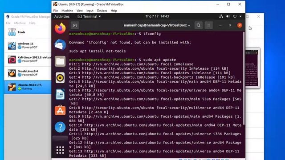Select the windows 11 VM entry
This screenshot has width=285, height=160.
[x=28, y=45]
